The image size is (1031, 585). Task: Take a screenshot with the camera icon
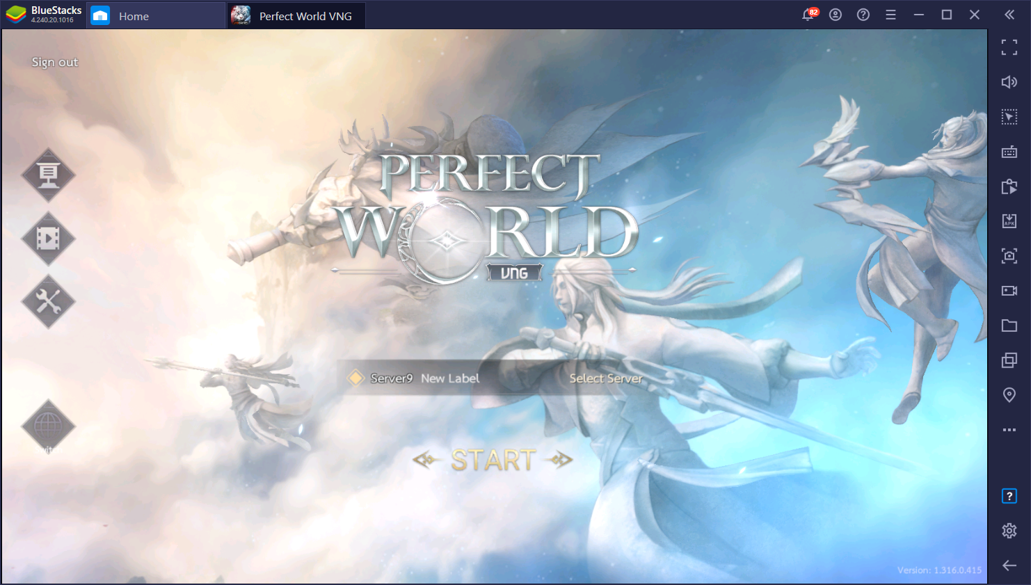tap(1009, 256)
